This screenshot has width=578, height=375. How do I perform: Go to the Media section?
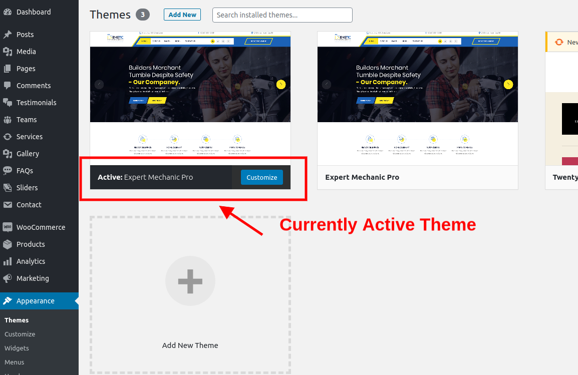(x=39, y=52)
